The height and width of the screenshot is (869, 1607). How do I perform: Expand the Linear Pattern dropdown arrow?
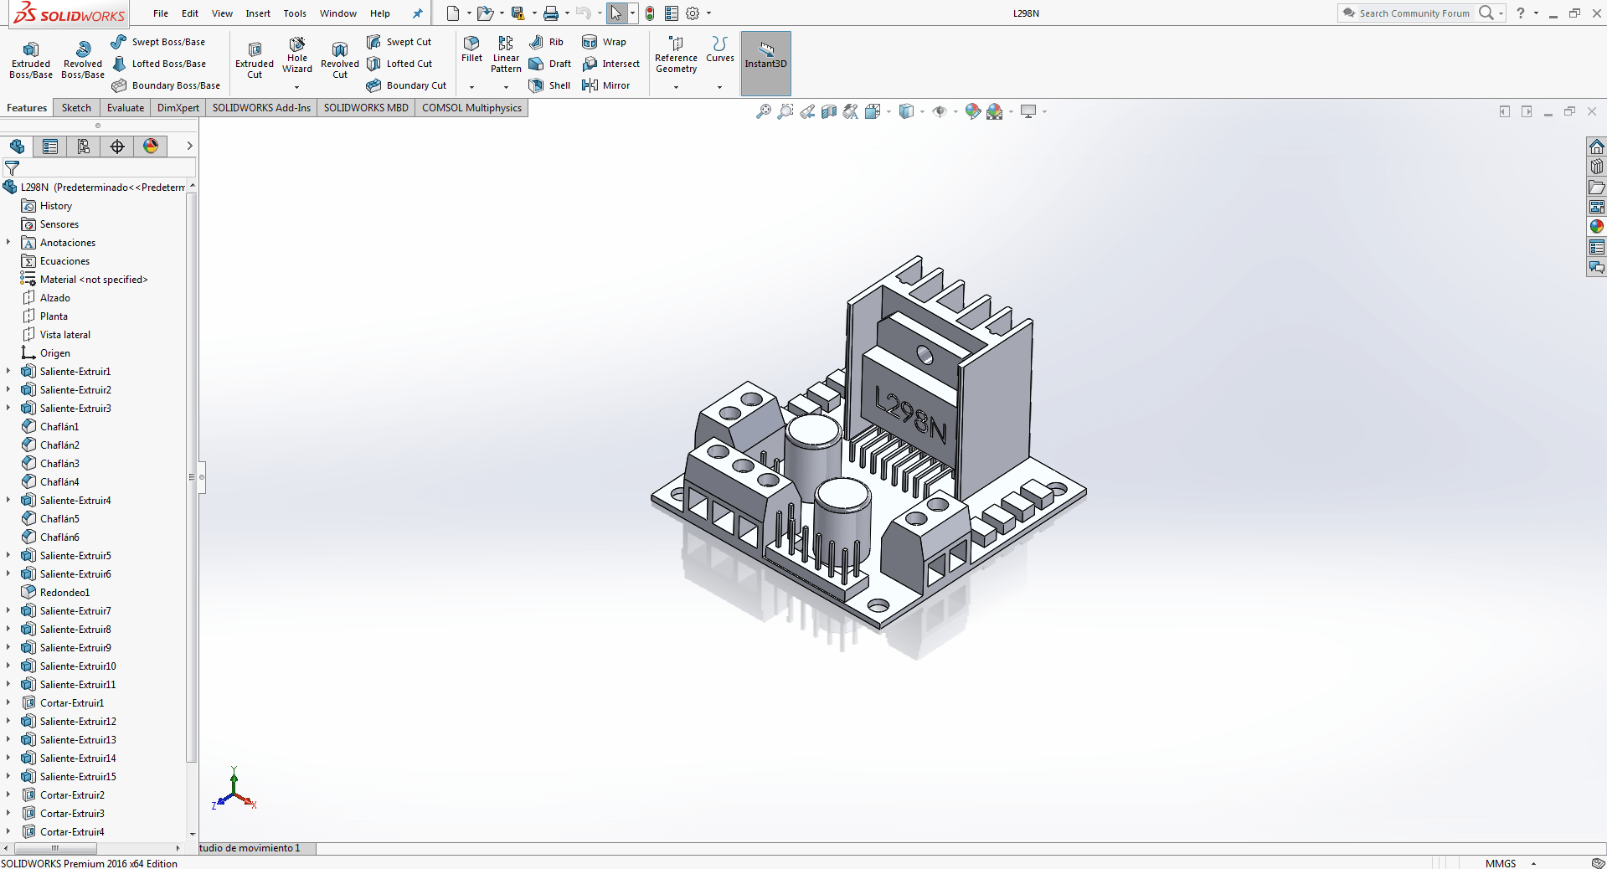coord(506,87)
